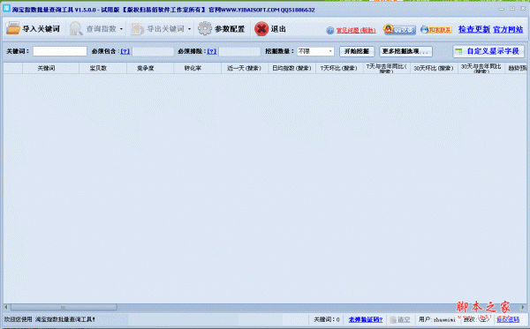Open 参数配置 gear settings
This screenshot has width=530, height=329.
[x=205, y=29]
